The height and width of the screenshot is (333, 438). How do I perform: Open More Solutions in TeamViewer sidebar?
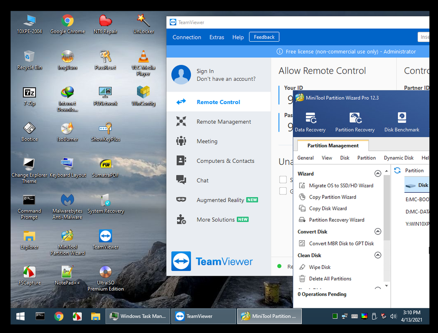pos(219,220)
